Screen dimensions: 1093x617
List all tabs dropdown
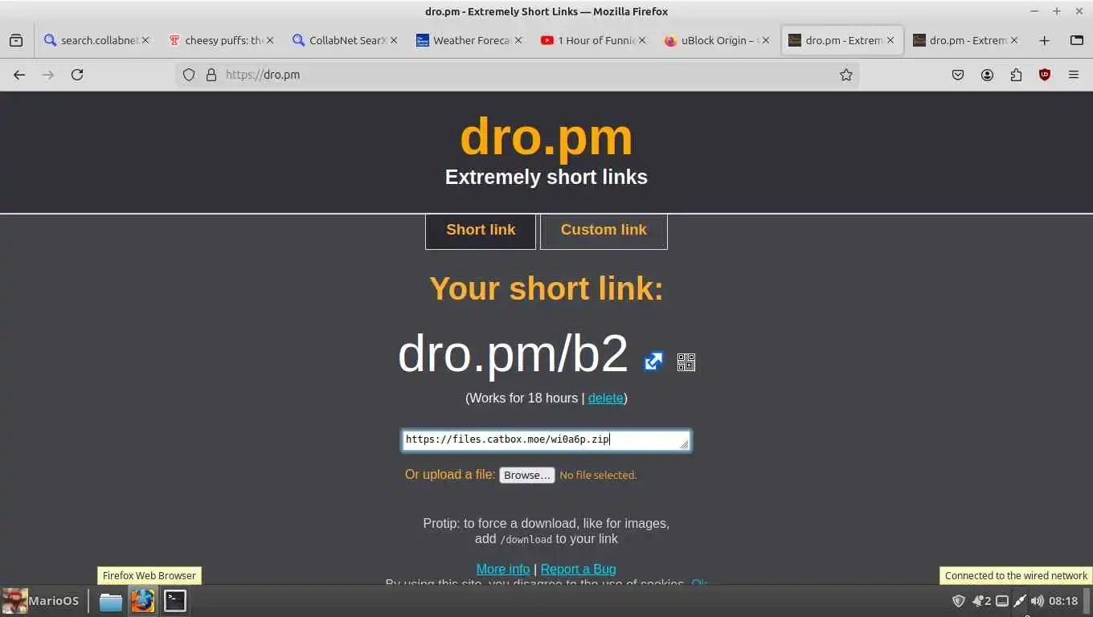pyautogui.click(x=1077, y=40)
